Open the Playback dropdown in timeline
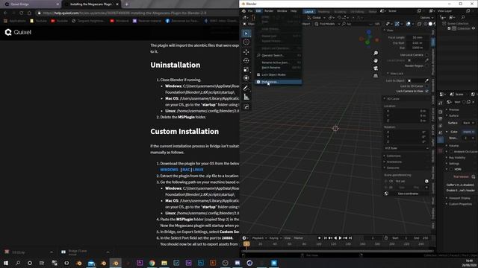Image resolution: width=478 pixels, height=268 pixels. point(259,238)
